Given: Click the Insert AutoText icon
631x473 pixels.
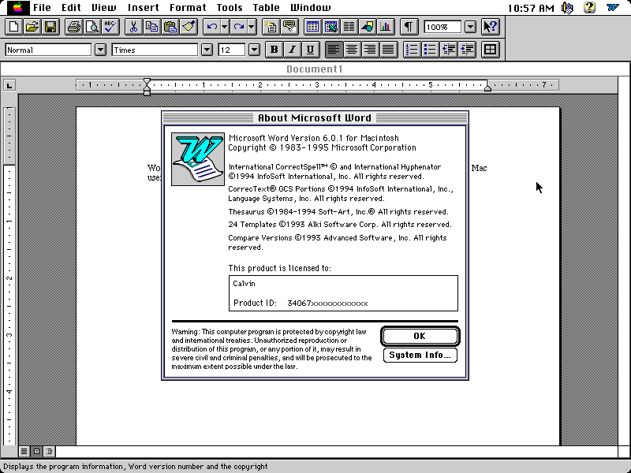Looking at the screenshot, I should (x=289, y=27).
